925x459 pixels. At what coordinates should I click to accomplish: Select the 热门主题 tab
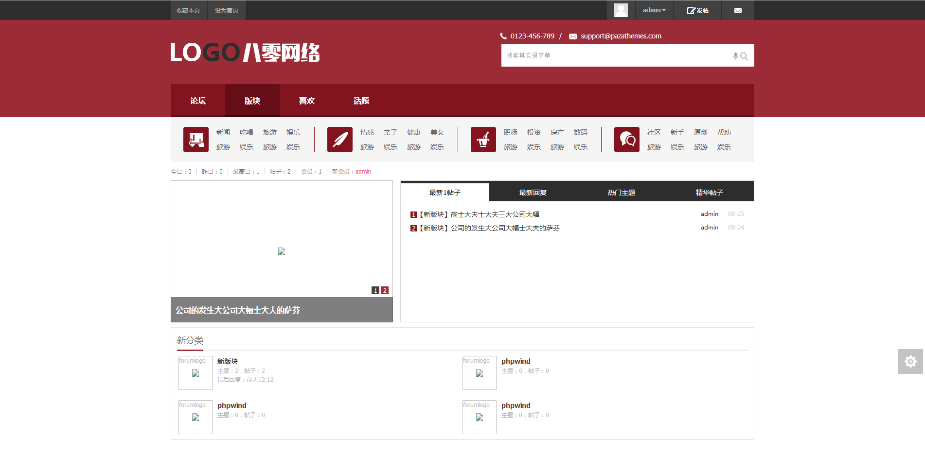click(622, 193)
